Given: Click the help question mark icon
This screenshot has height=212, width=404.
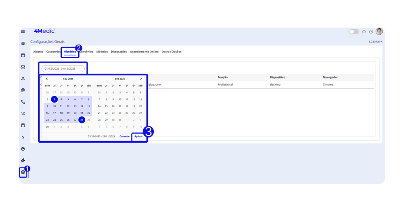Looking at the screenshot, I should coord(371,32).
